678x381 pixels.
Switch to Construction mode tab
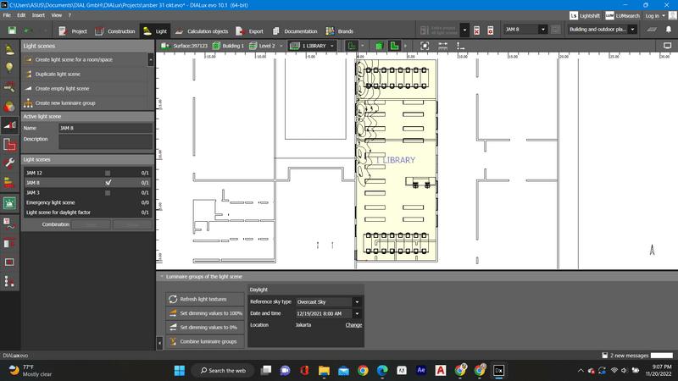click(115, 31)
